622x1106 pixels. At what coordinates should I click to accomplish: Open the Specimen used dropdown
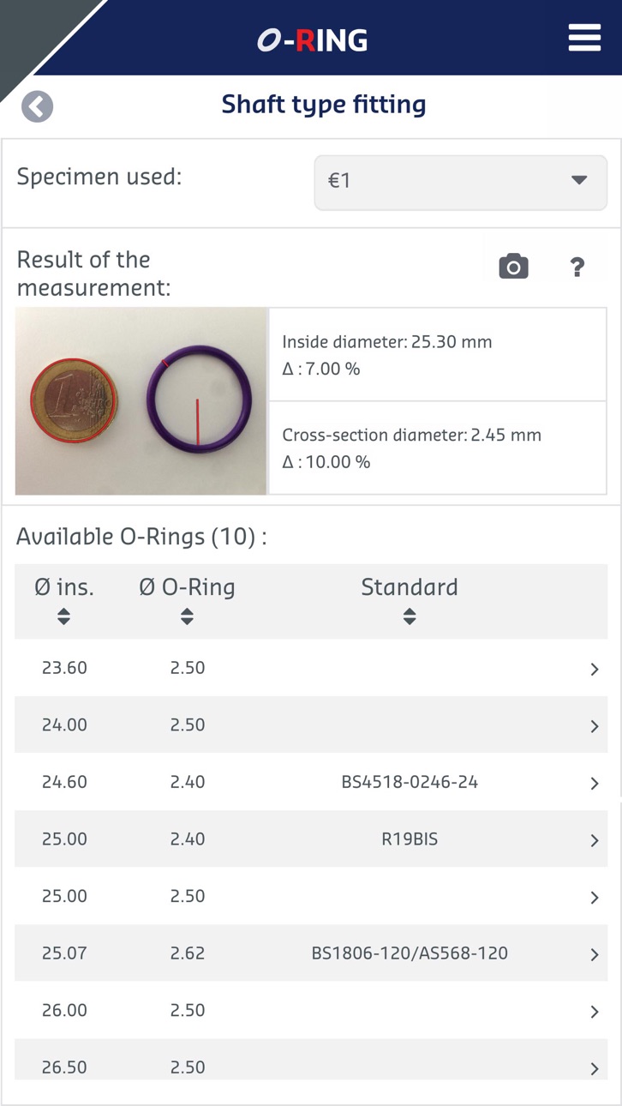click(x=461, y=182)
